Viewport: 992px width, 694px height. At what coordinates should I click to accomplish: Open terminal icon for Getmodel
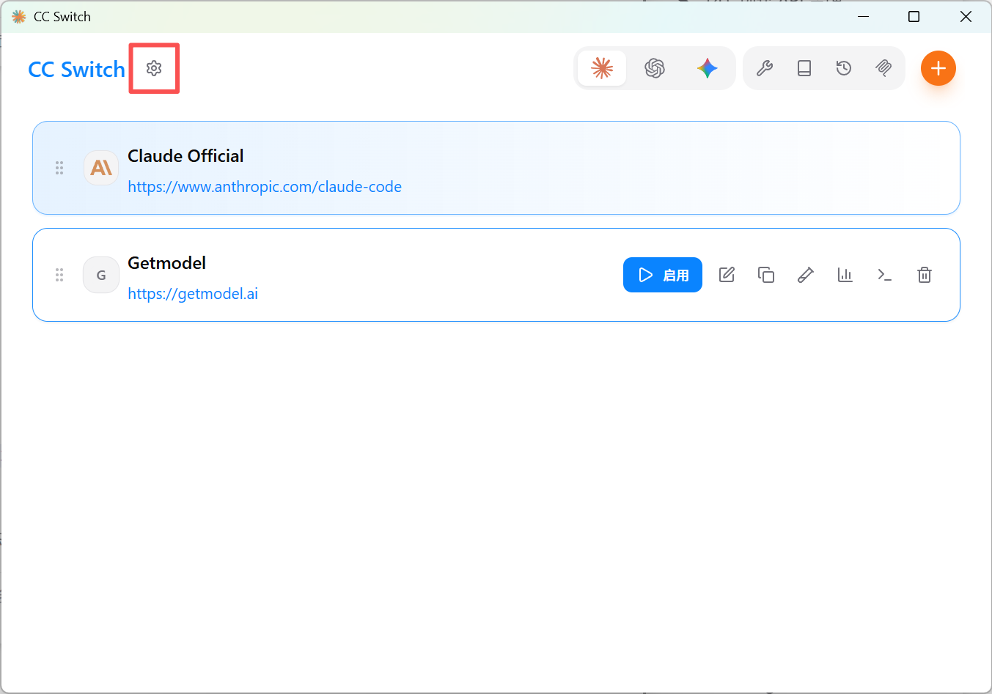[885, 275]
